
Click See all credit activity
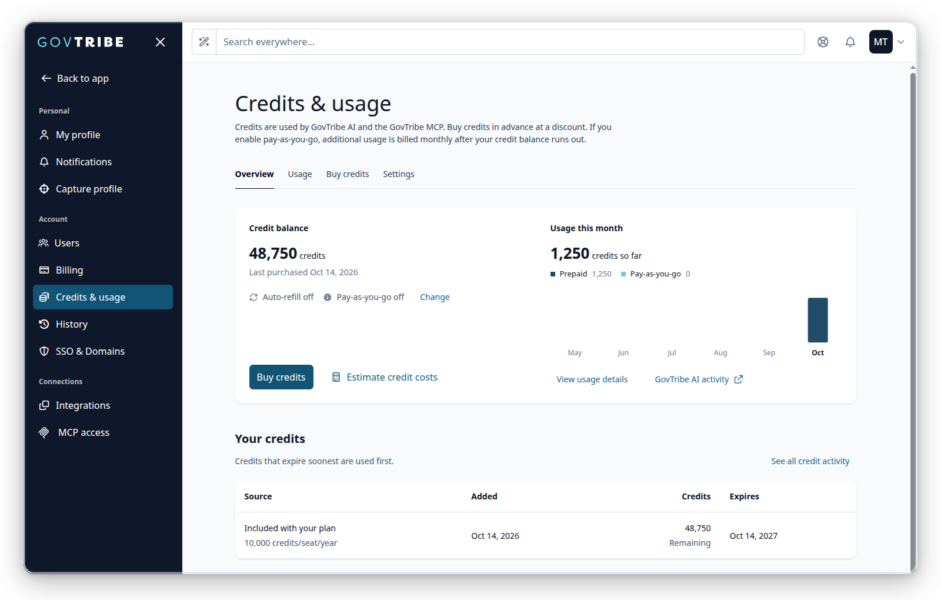(810, 461)
